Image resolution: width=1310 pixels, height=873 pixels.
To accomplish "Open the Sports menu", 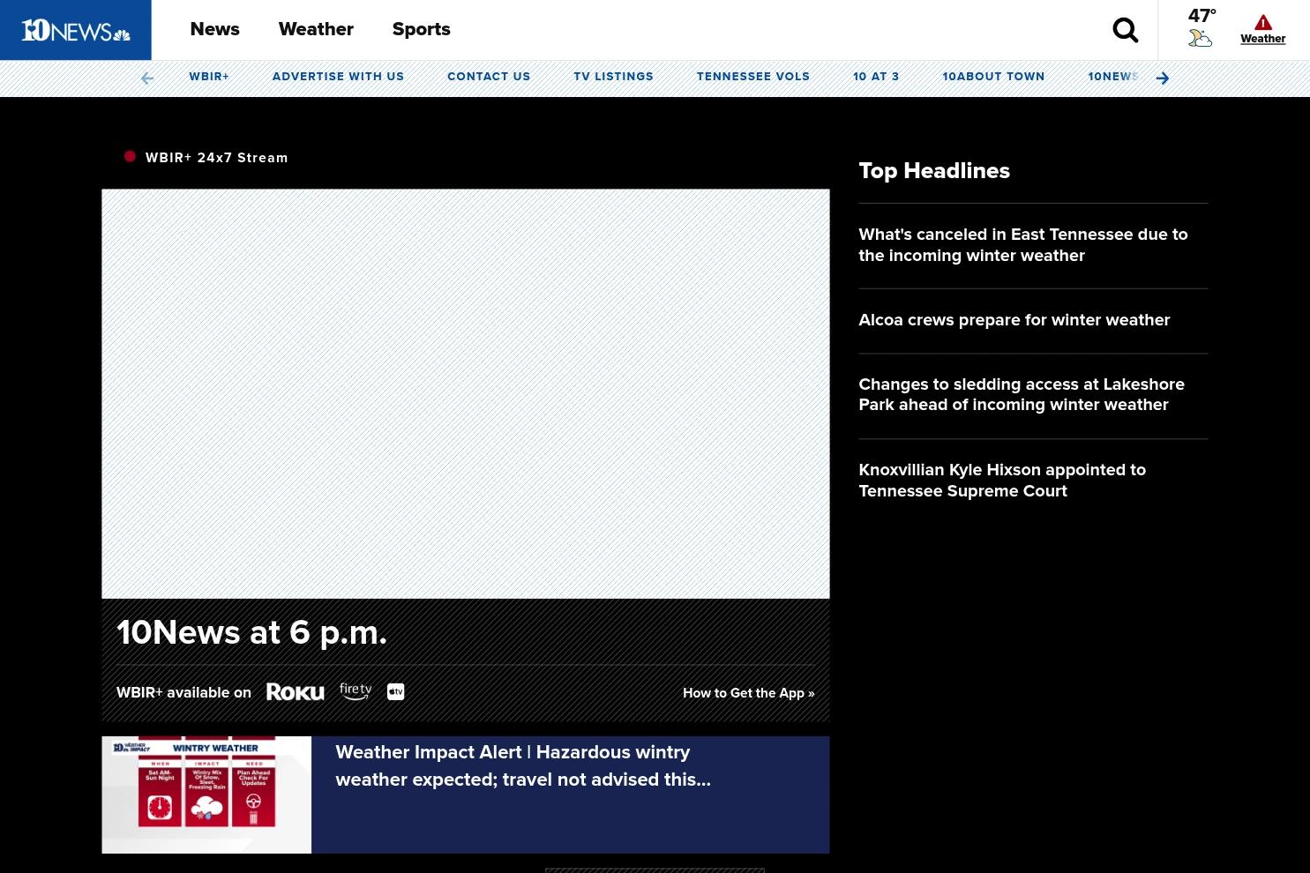I will click(x=421, y=29).
